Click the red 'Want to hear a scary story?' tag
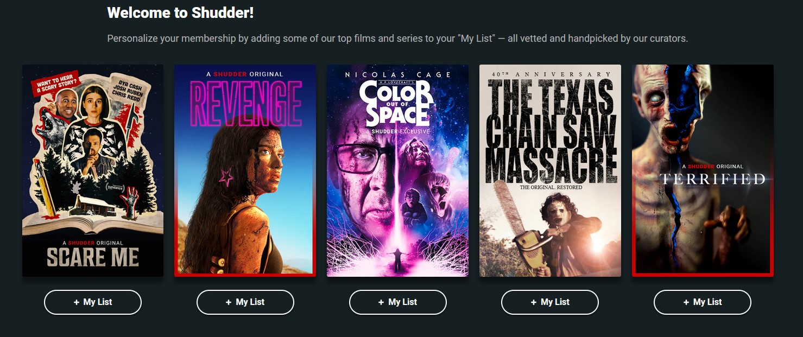 (55, 83)
